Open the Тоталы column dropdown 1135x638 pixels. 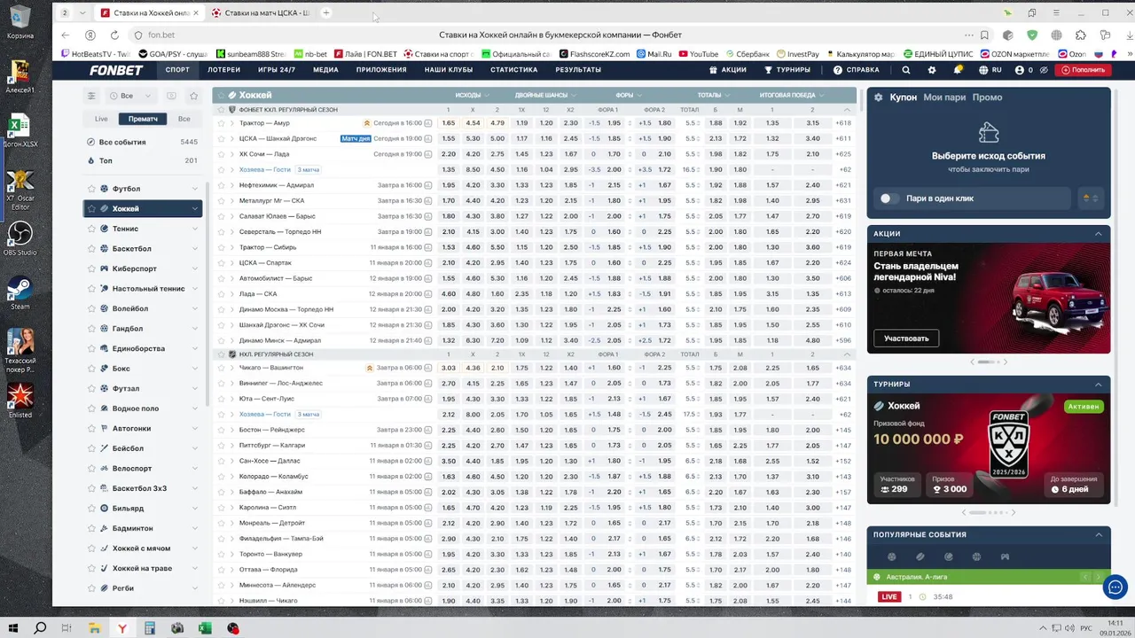(714, 95)
